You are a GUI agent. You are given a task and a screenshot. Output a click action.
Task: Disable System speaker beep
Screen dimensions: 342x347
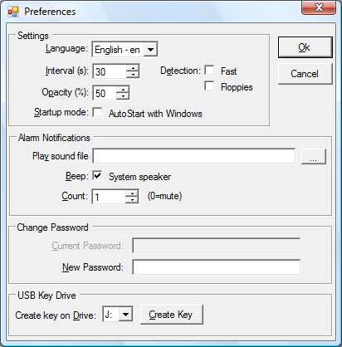tap(97, 176)
